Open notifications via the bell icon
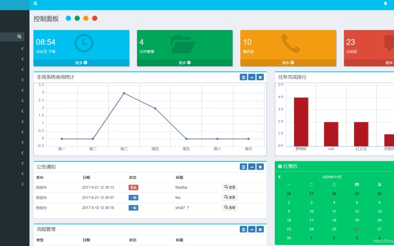This screenshot has height=246, width=394. (x=385, y=3)
